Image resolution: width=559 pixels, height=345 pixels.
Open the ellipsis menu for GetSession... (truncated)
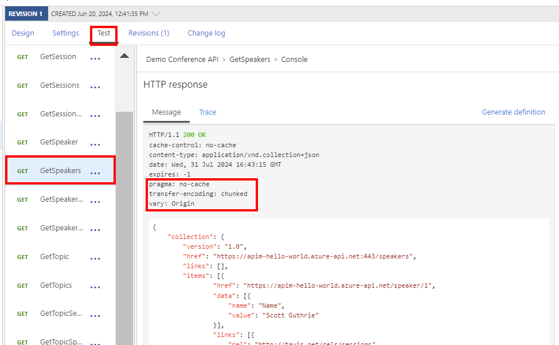[95, 116]
